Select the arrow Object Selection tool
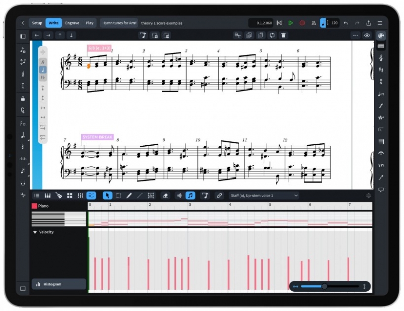Viewport: 404px width, 311px height. [x=107, y=196]
